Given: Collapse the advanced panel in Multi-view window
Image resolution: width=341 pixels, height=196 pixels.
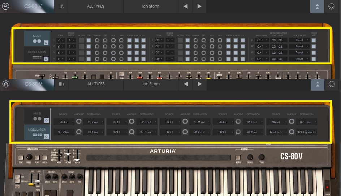Looking at the screenshot, I should 317,6.
